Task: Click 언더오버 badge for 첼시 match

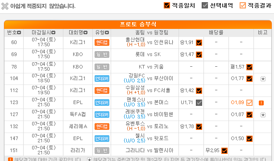Action: [102, 139]
